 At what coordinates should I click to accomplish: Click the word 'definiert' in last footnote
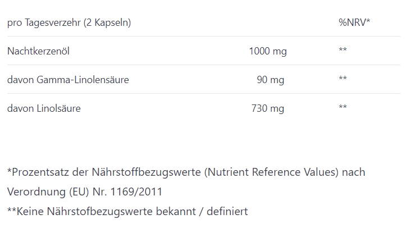click(227, 211)
